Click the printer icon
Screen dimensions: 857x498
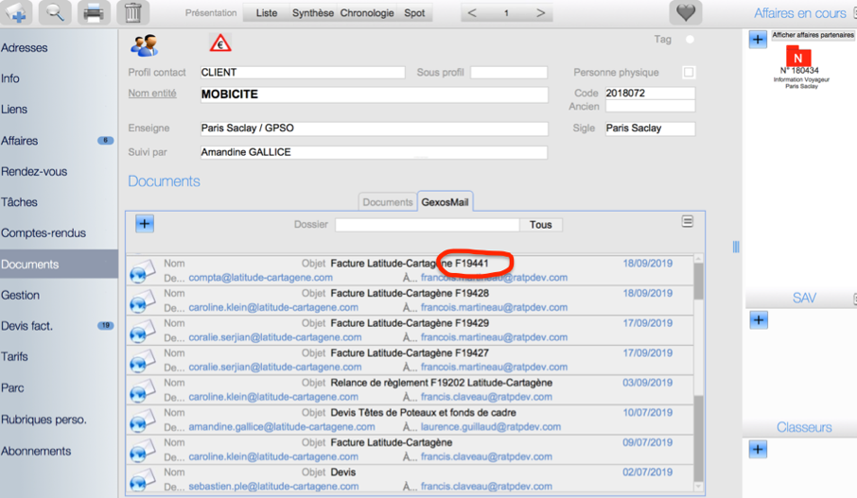click(94, 13)
